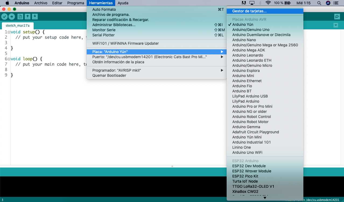This screenshot has width=344, height=202.
Task: Open the Notification Center list icon
Action: click(x=336, y=3)
